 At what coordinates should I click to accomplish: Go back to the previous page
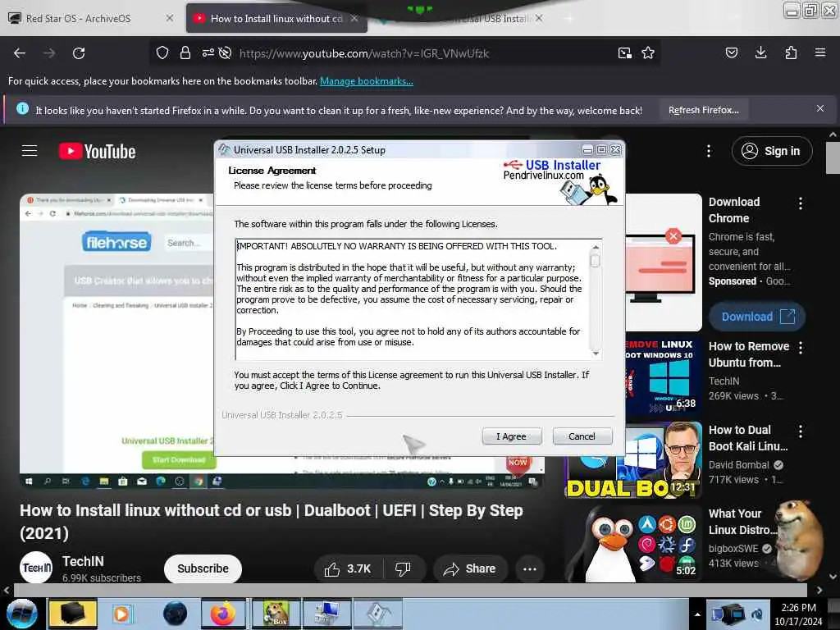pos(20,53)
